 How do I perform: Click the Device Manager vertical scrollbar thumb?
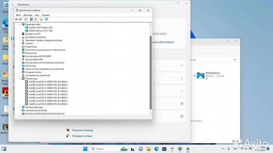151,73
